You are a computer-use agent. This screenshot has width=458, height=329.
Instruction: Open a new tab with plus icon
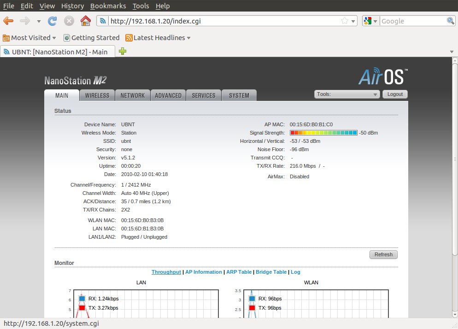coord(122,52)
